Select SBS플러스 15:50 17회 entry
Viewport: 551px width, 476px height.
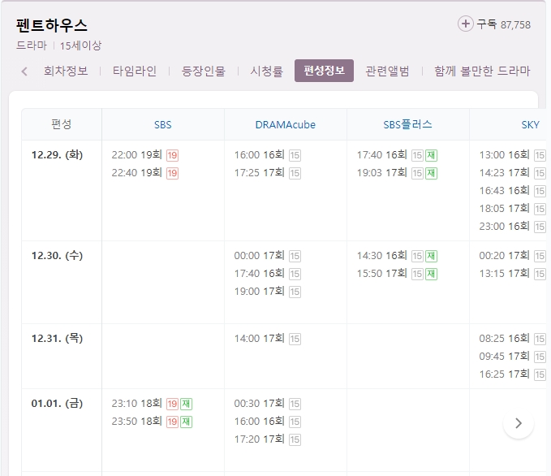(x=382, y=274)
